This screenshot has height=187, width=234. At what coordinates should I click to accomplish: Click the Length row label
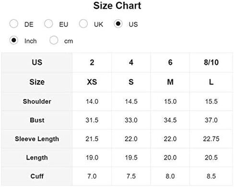click(37, 158)
